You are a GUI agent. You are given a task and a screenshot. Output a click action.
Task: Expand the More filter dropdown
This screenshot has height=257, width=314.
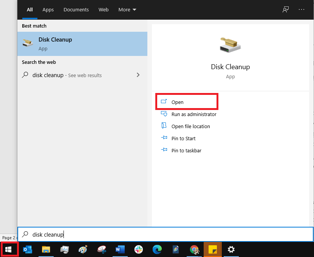click(127, 9)
